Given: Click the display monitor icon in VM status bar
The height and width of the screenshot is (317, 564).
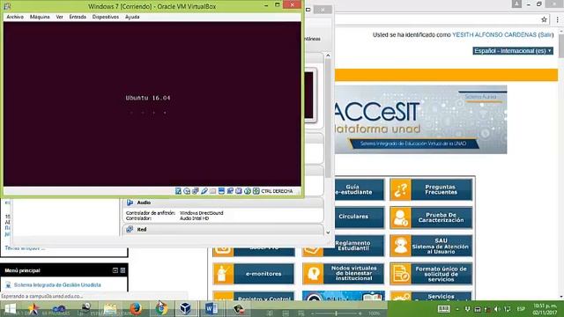Looking at the screenshot, I should point(221,191).
